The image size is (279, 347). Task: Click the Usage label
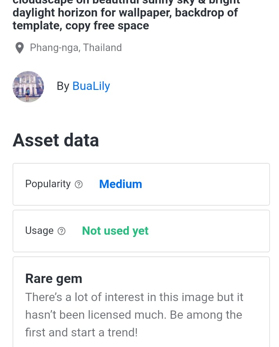(x=39, y=231)
